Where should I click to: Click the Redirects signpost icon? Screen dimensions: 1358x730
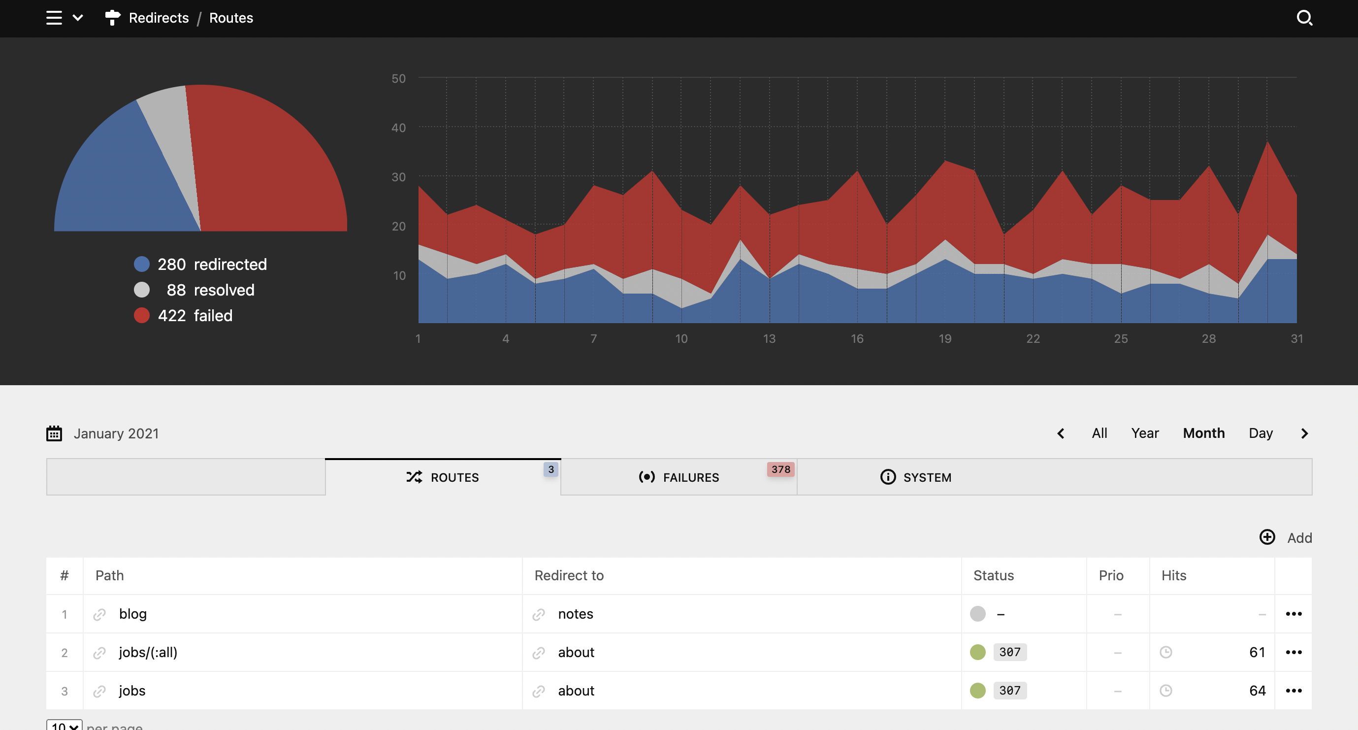pyautogui.click(x=112, y=18)
